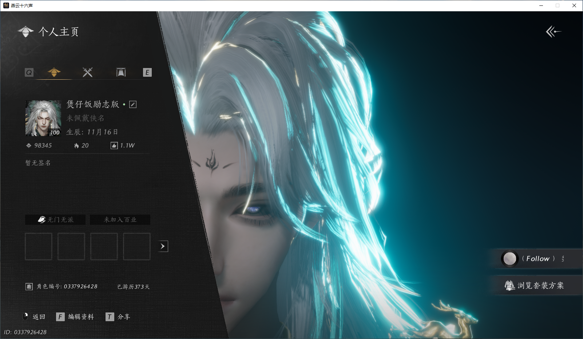583x339 pixels.
Task: Click 编辑资料 edit profile button
Action: [x=75, y=317]
